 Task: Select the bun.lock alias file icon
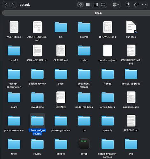click(131, 27)
